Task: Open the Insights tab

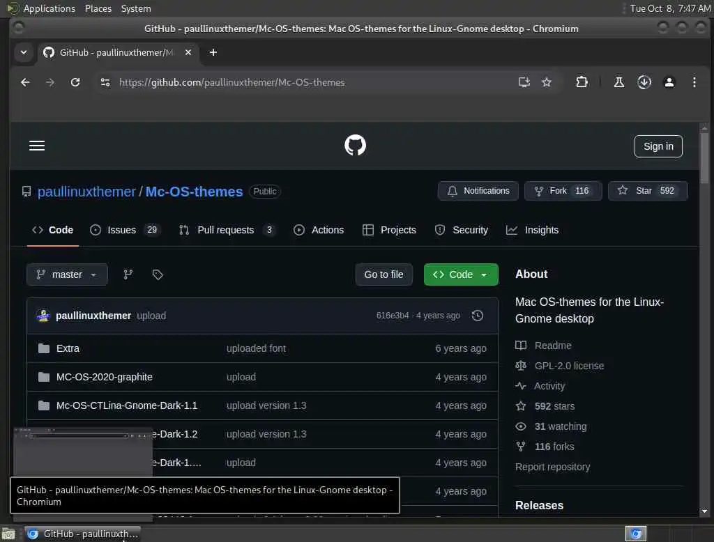Action: tap(532, 230)
